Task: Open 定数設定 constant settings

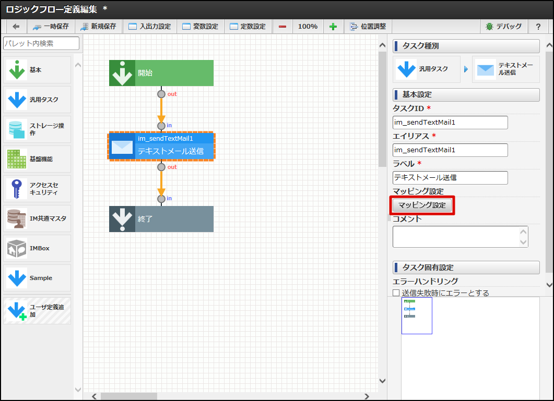Action: (x=248, y=27)
